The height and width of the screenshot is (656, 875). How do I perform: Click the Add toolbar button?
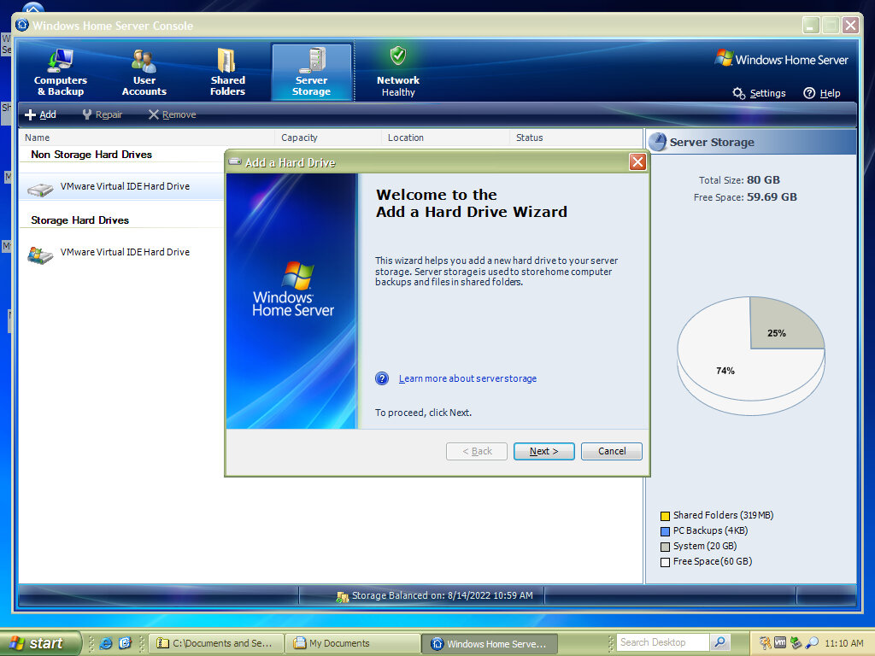coord(40,114)
